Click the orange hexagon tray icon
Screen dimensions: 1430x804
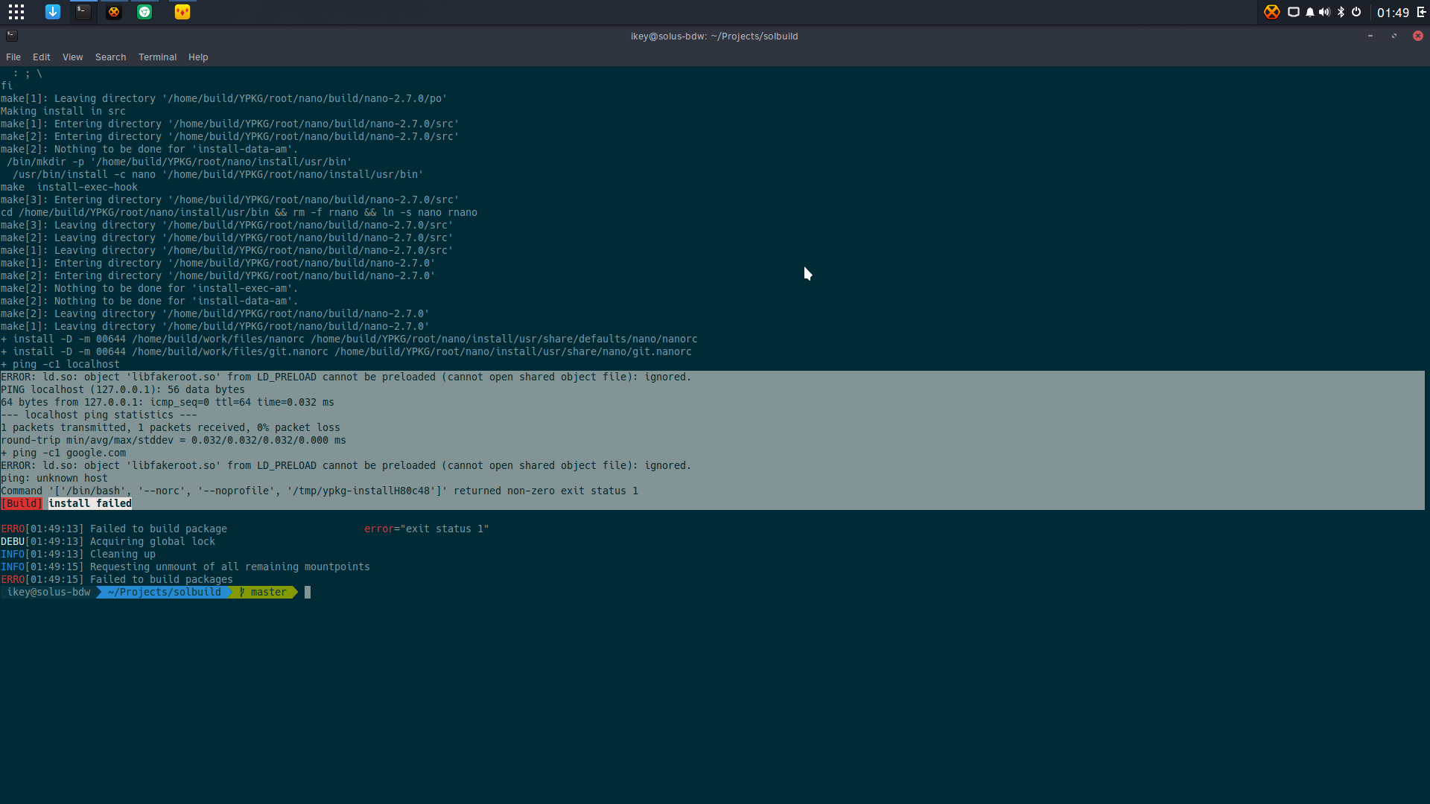click(1272, 12)
